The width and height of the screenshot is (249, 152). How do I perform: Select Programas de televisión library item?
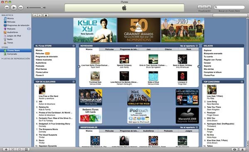18,25
